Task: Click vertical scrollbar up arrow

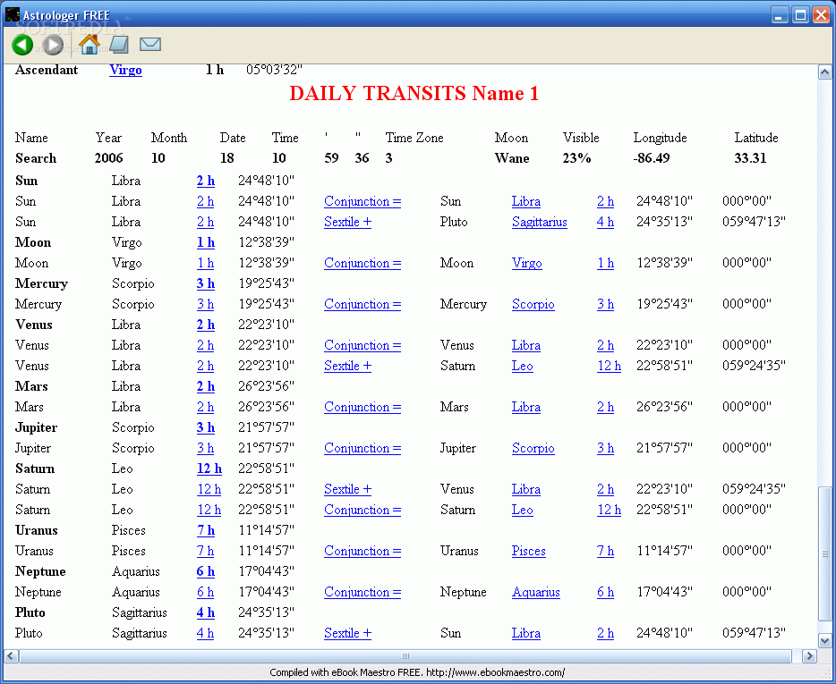Action: point(824,72)
